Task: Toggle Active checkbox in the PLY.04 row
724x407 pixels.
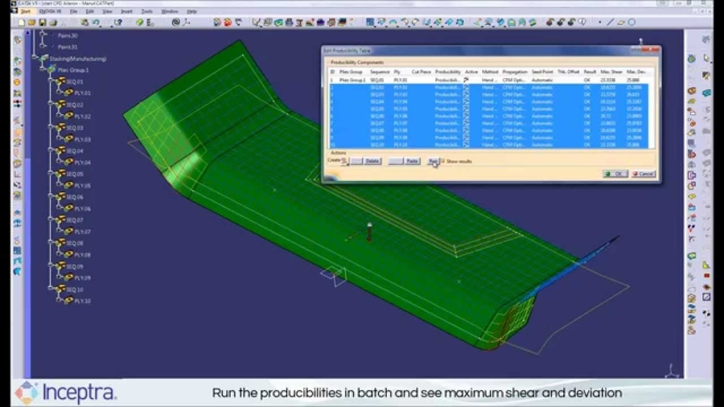Action: [466, 101]
